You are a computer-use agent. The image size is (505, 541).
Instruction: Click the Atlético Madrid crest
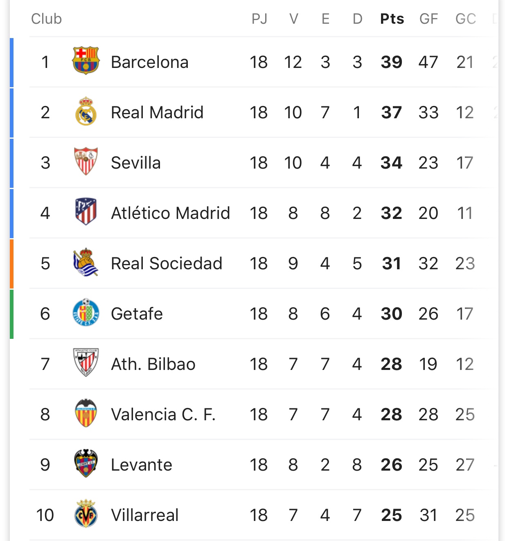coord(86,212)
